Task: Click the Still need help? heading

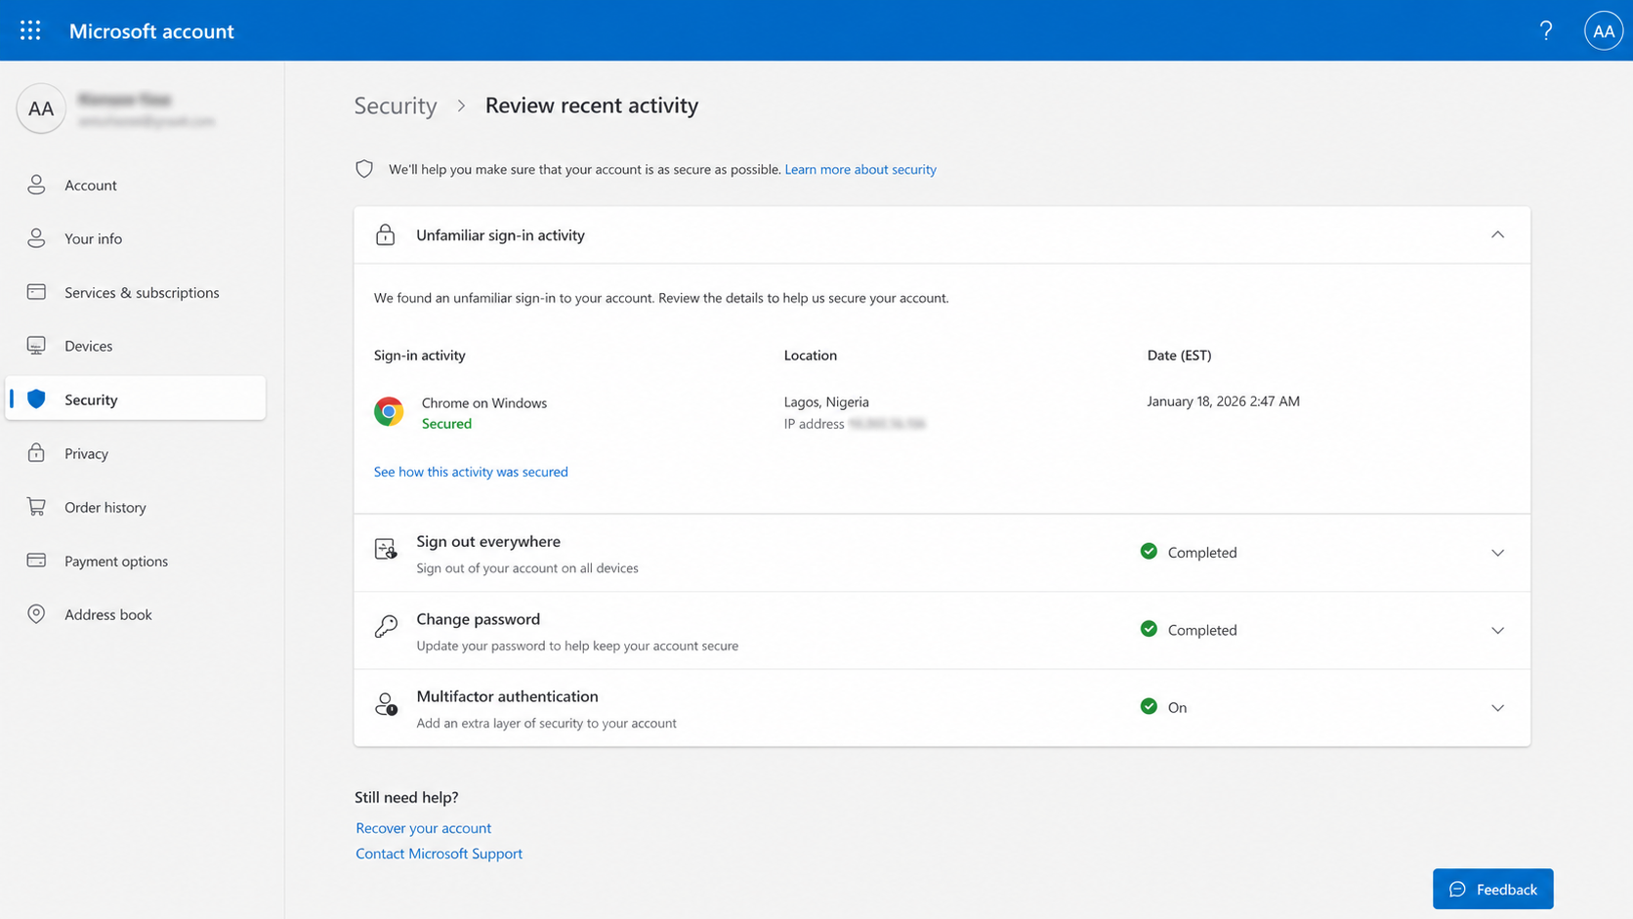Action: click(x=406, y=797)
